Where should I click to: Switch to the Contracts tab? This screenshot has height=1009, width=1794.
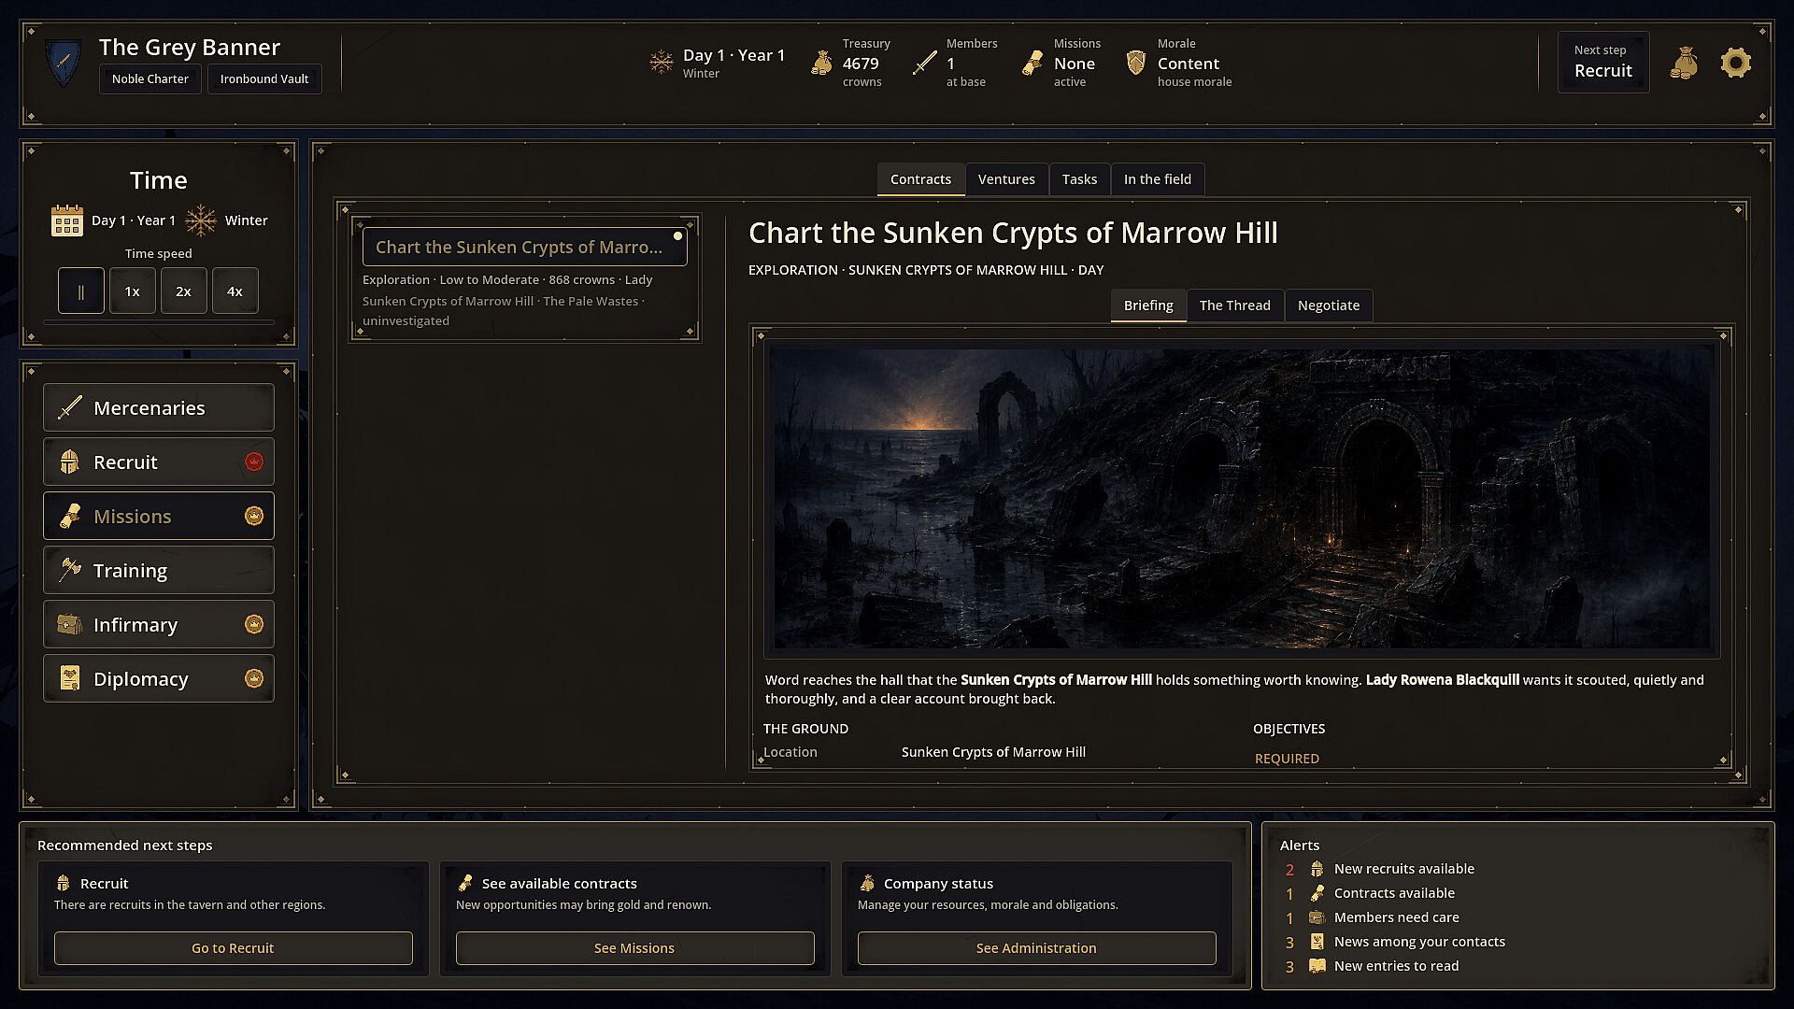click(x=920, y=179)
